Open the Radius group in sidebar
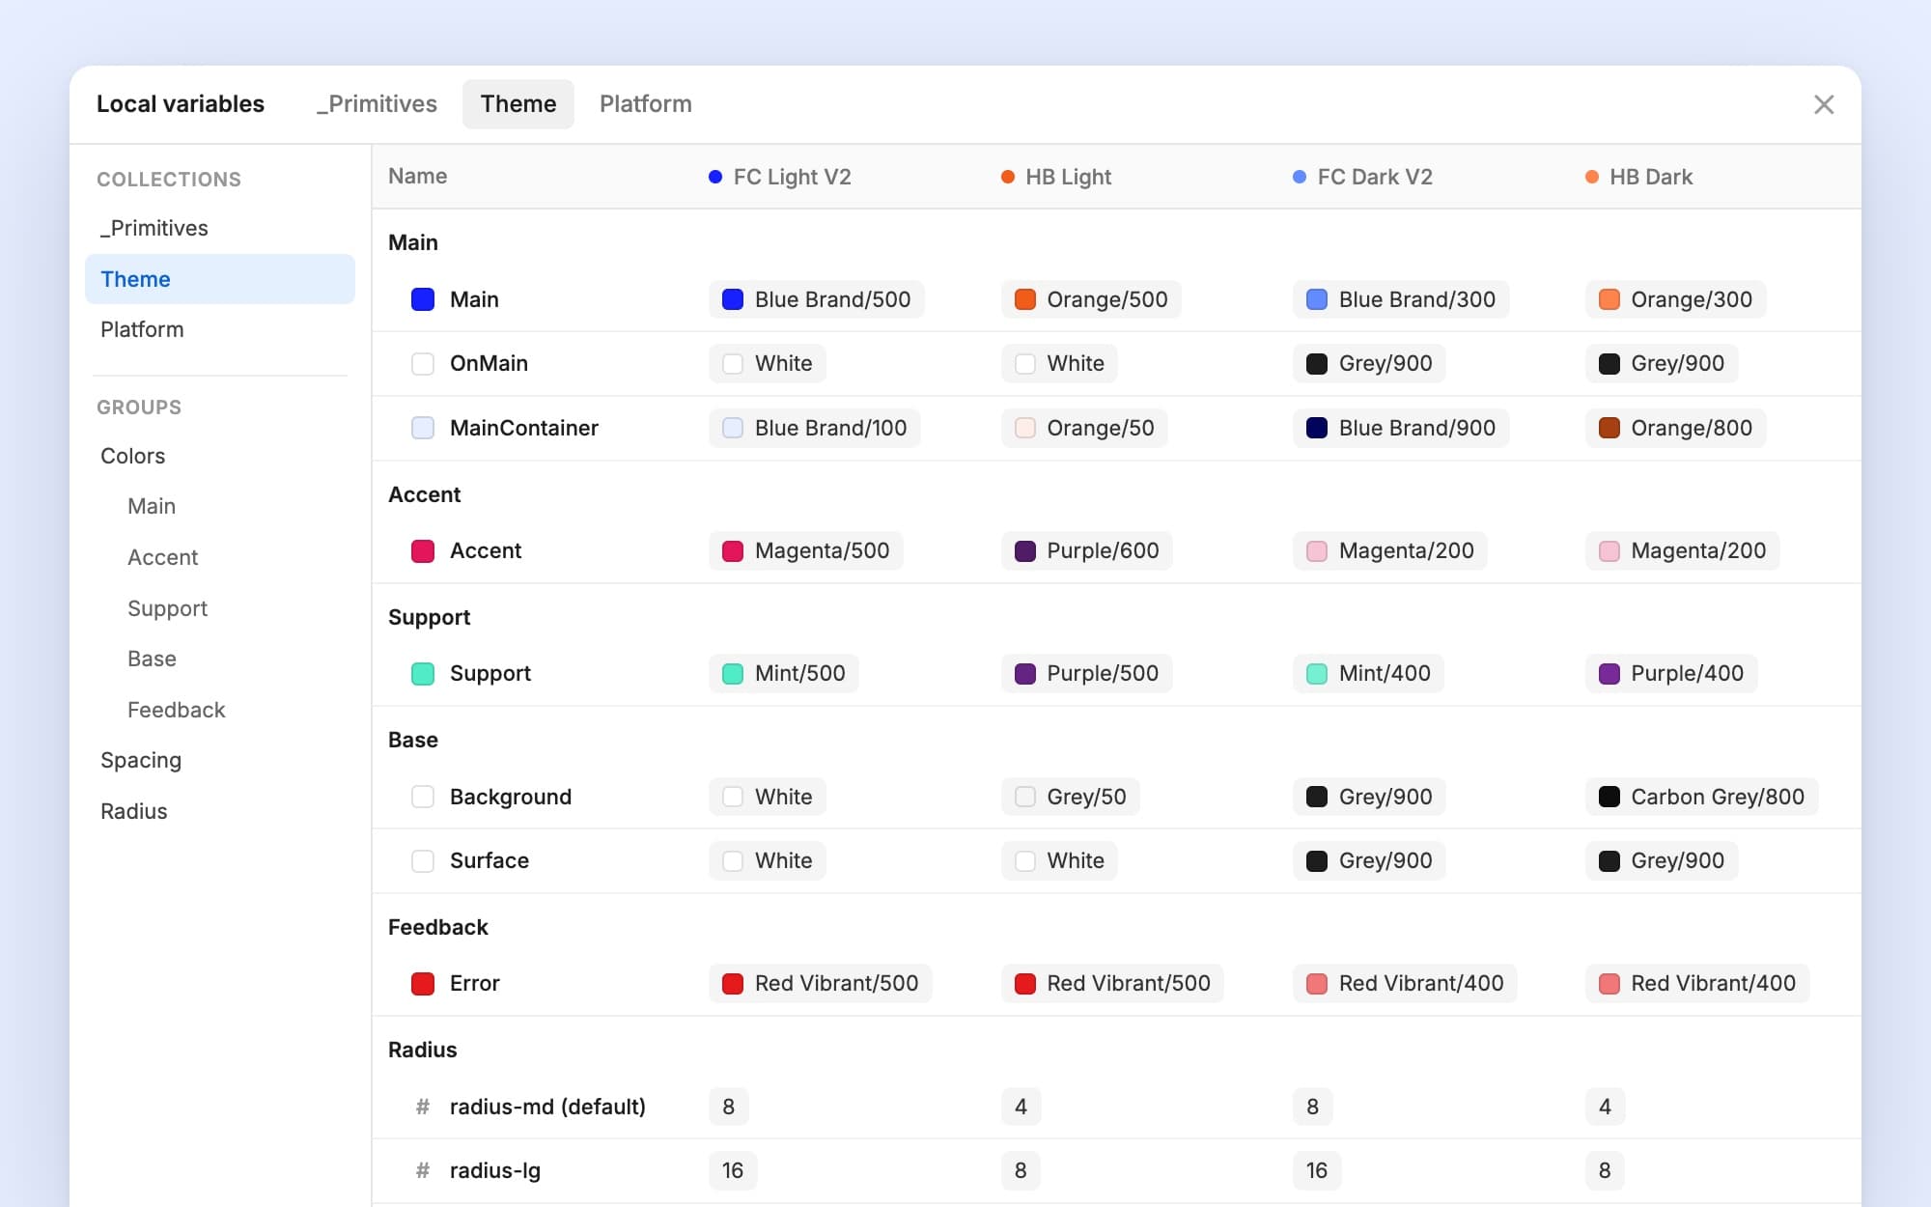The height and width of the screenshot is (1207, 1931). [x=134, y=811]
